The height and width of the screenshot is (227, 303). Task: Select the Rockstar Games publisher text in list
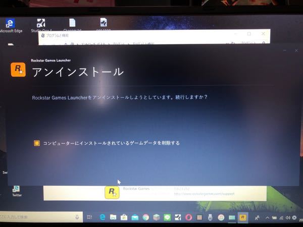136,189
